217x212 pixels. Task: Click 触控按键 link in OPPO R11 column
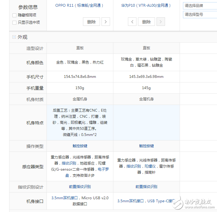pyautogui.click(x=80, y=146)
